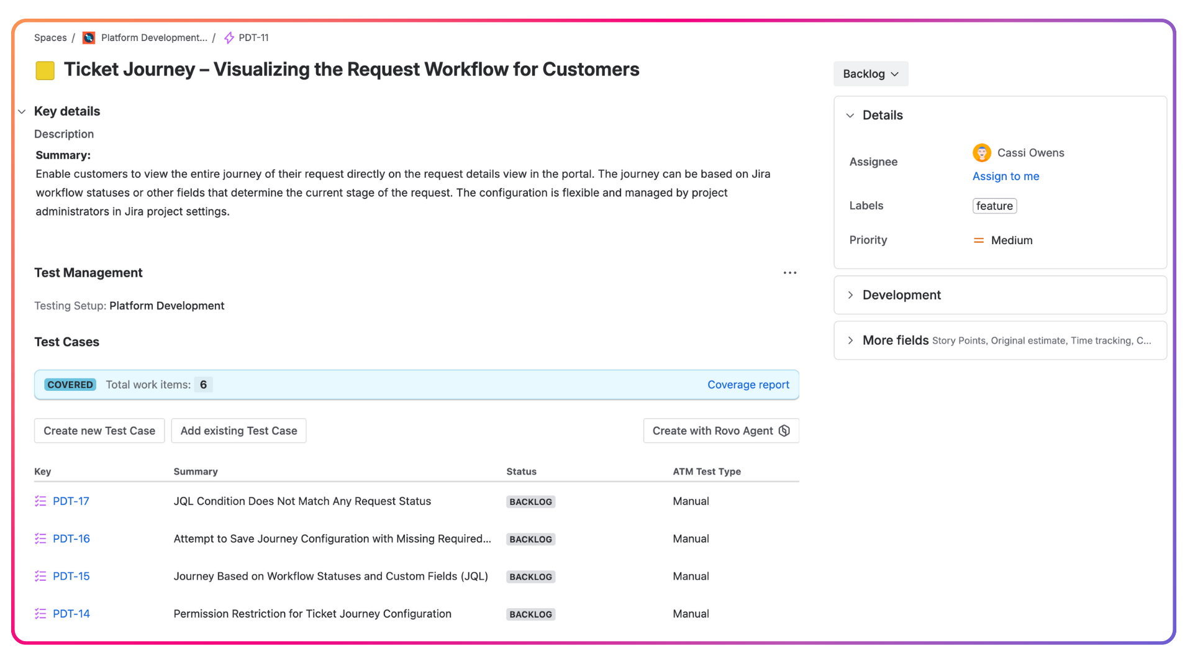1190x661 pixels.
Task: Sort by the Status column header
Action: pos(521,472)
